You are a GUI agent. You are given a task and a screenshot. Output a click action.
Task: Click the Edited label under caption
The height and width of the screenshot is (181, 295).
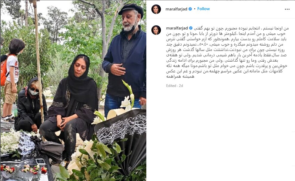[x=171, y=86]
